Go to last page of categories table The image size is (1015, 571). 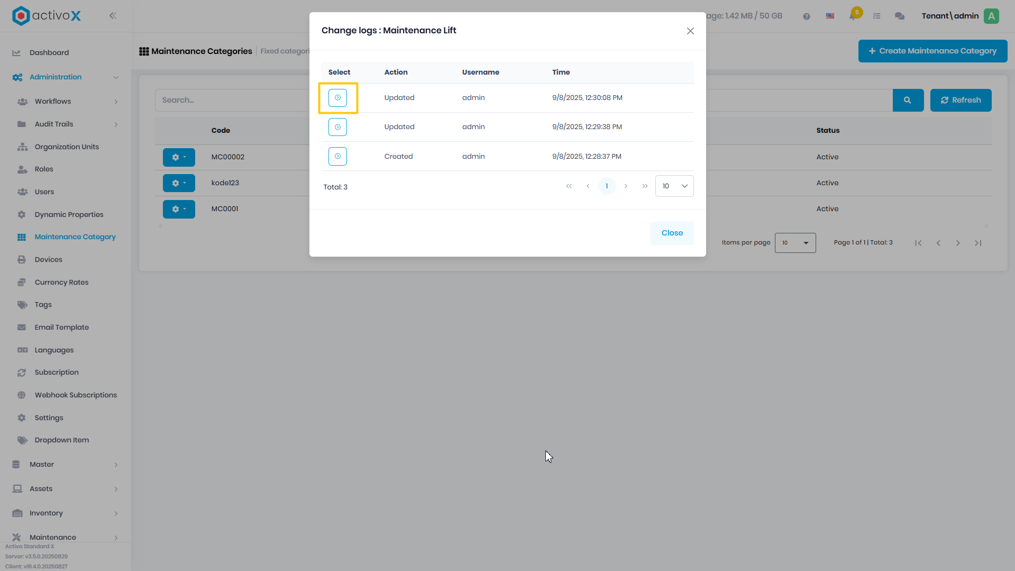[x=978, y=243]
